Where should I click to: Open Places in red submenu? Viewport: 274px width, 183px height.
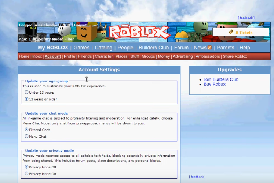(121, 56)
